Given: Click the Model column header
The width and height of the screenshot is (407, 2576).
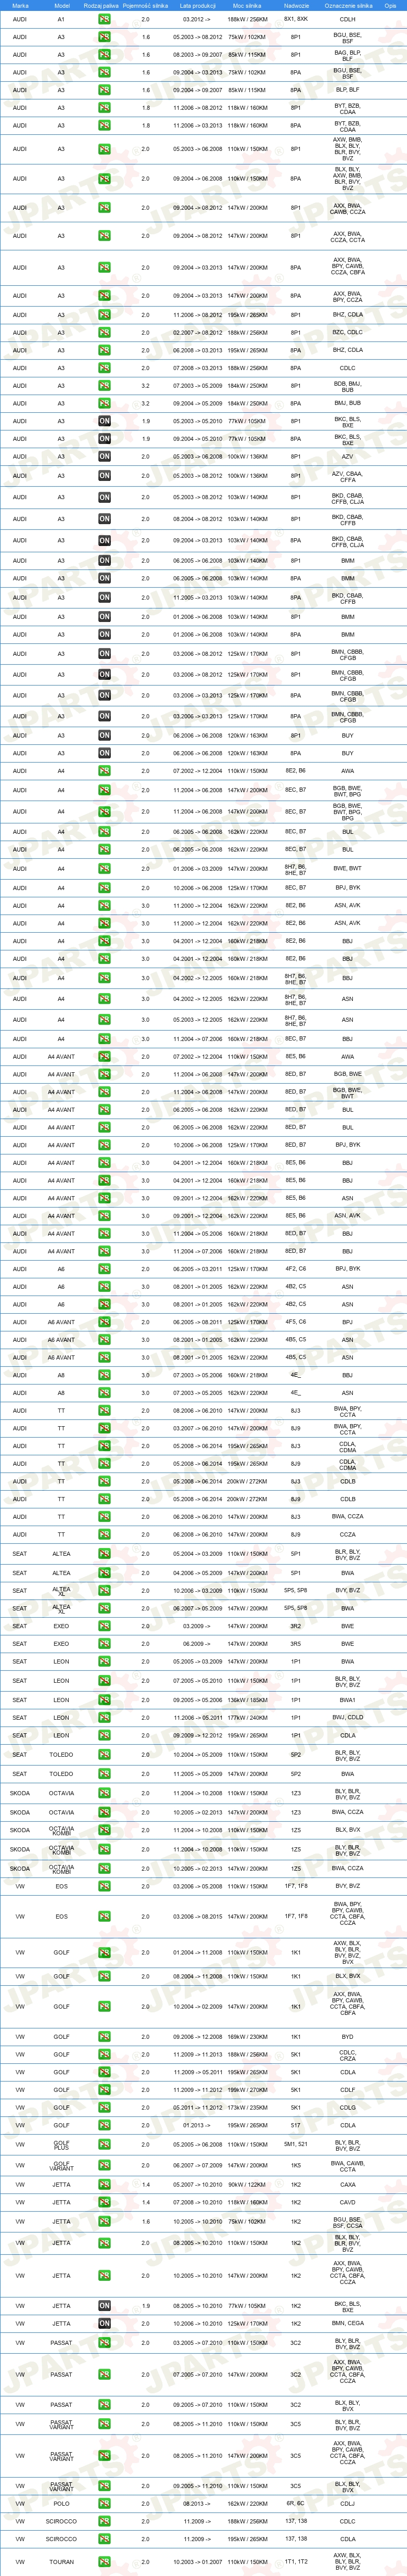Looking at the screenshot, I should pos(61,5).
